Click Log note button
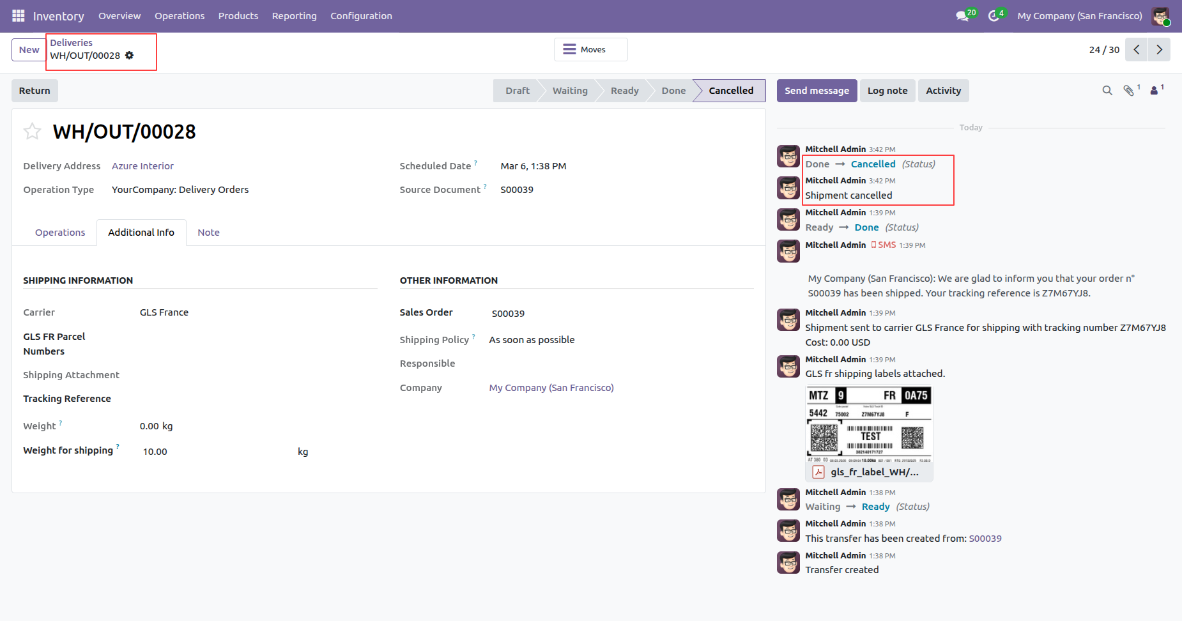The width and height of the screenshot is (1182, 621). (x=887, y=91)
